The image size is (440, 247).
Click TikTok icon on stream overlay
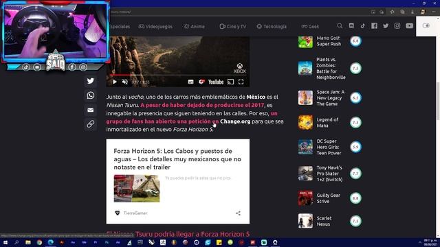coord(26,67)
